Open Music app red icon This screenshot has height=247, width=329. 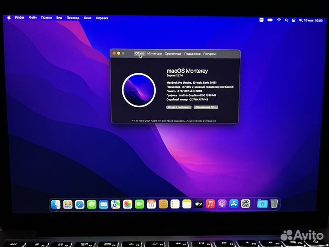[x=210, y=204]
